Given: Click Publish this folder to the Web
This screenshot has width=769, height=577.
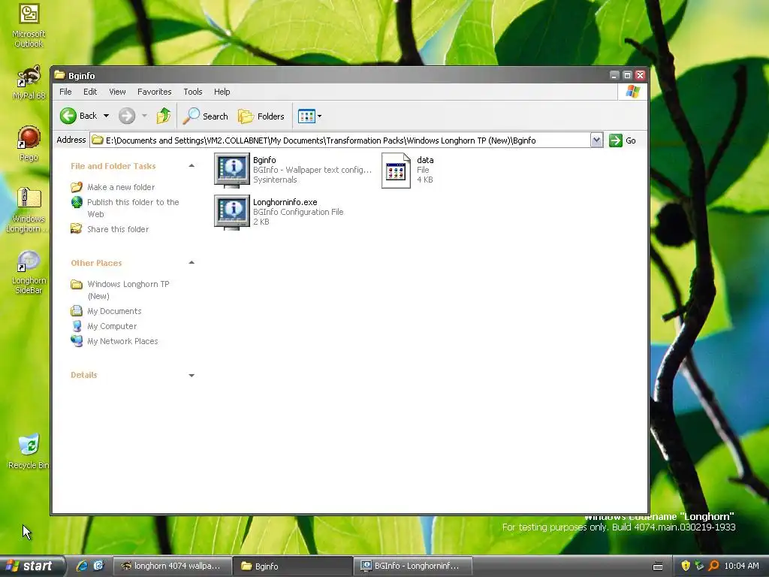Looking at the screenshot, I should tap(133, 208).
